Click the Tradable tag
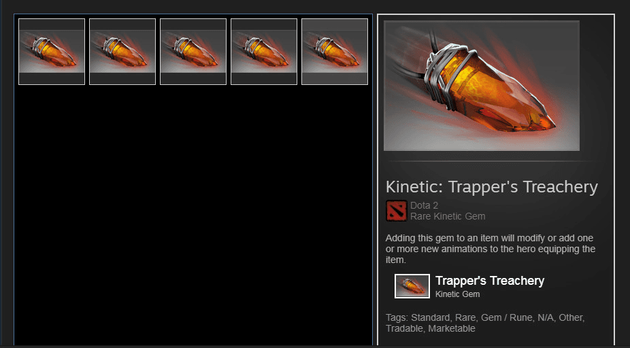This screenshot has width=630, height=348. click(x=404, y=328)
